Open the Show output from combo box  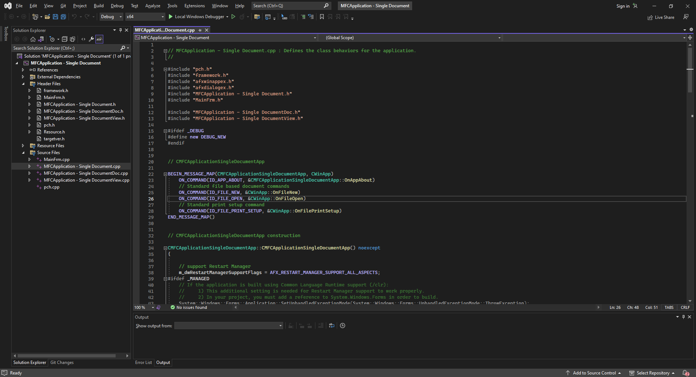pyautogui.click(x=228, y=326)
